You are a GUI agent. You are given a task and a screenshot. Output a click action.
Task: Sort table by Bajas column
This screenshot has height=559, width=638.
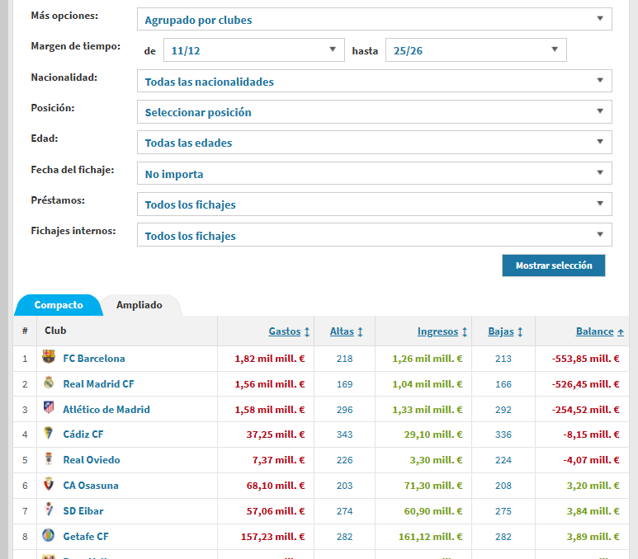[x=501, y=331]
